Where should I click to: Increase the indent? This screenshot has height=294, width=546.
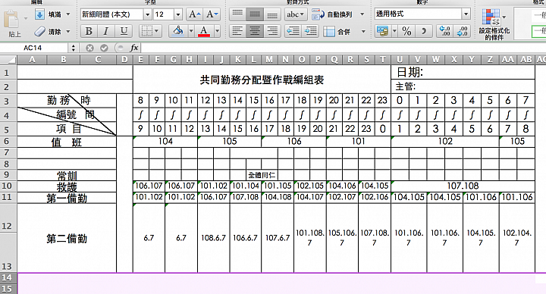(310, 31)
